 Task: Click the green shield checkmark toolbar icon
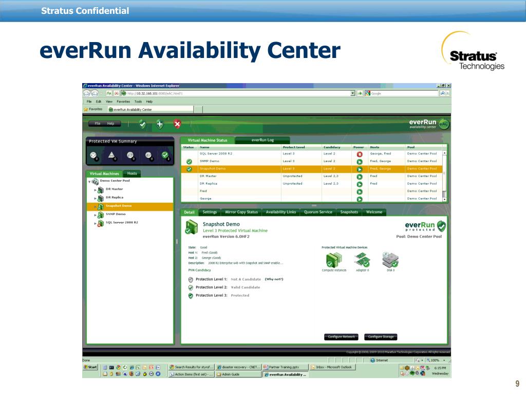click(x=142, y=124)
